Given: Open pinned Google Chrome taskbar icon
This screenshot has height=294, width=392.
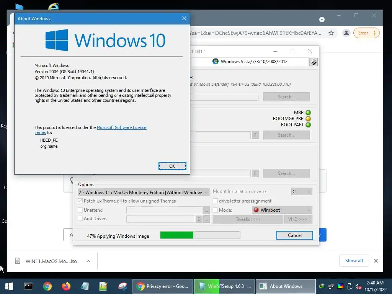Looking at the screenshot, I should click(x=47, y=286).
